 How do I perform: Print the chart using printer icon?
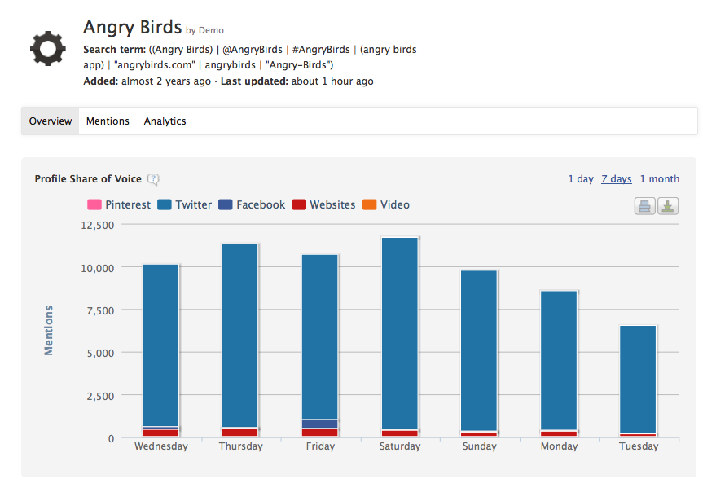coord(644,206)
